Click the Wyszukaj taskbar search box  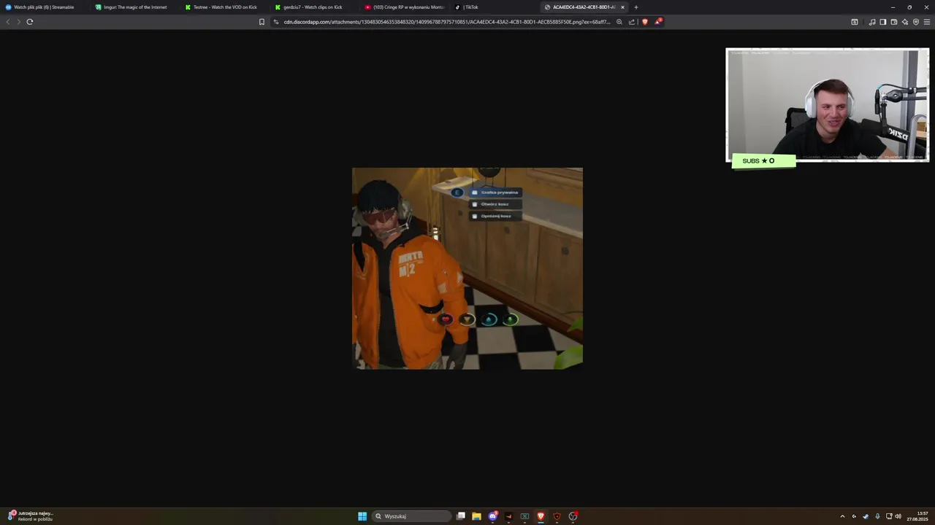pyautogui.click(x=412, y=516)
